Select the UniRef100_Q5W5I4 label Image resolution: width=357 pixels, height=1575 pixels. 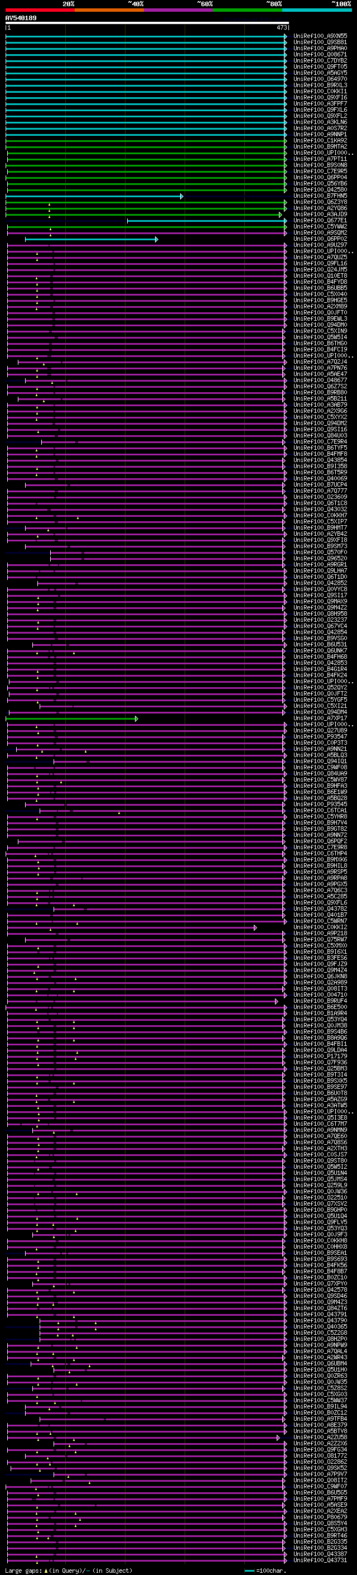pos(320,337)
